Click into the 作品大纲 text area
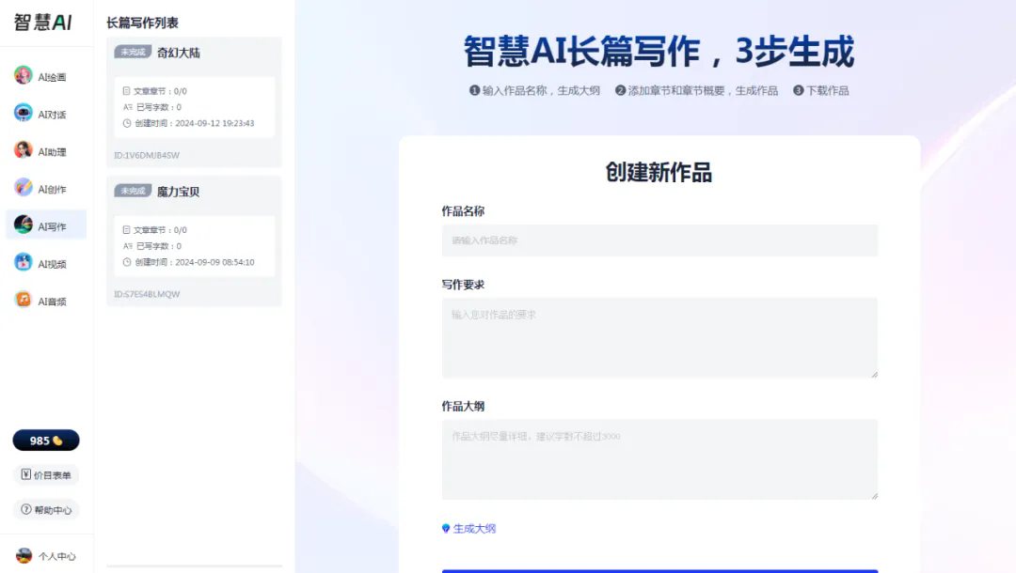Screen dimensions: 1016x573 [x=659, y=459]
